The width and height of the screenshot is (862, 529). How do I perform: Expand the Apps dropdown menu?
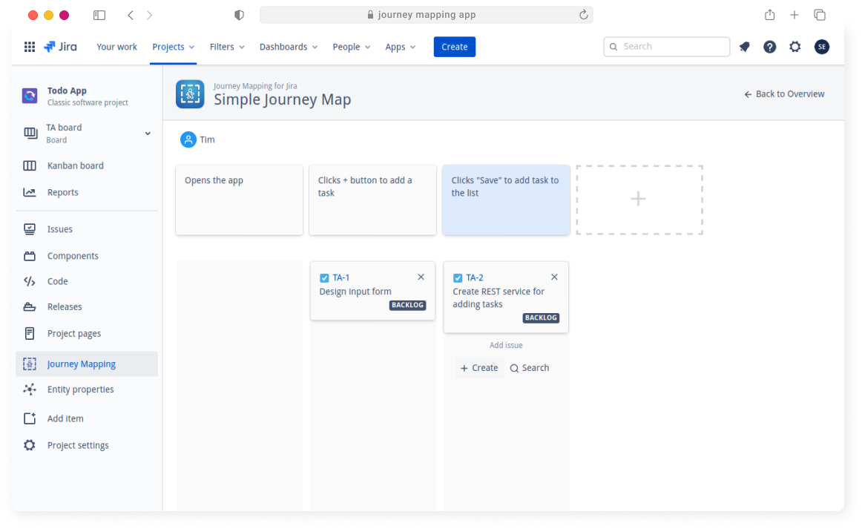click(x=401, y=47)
